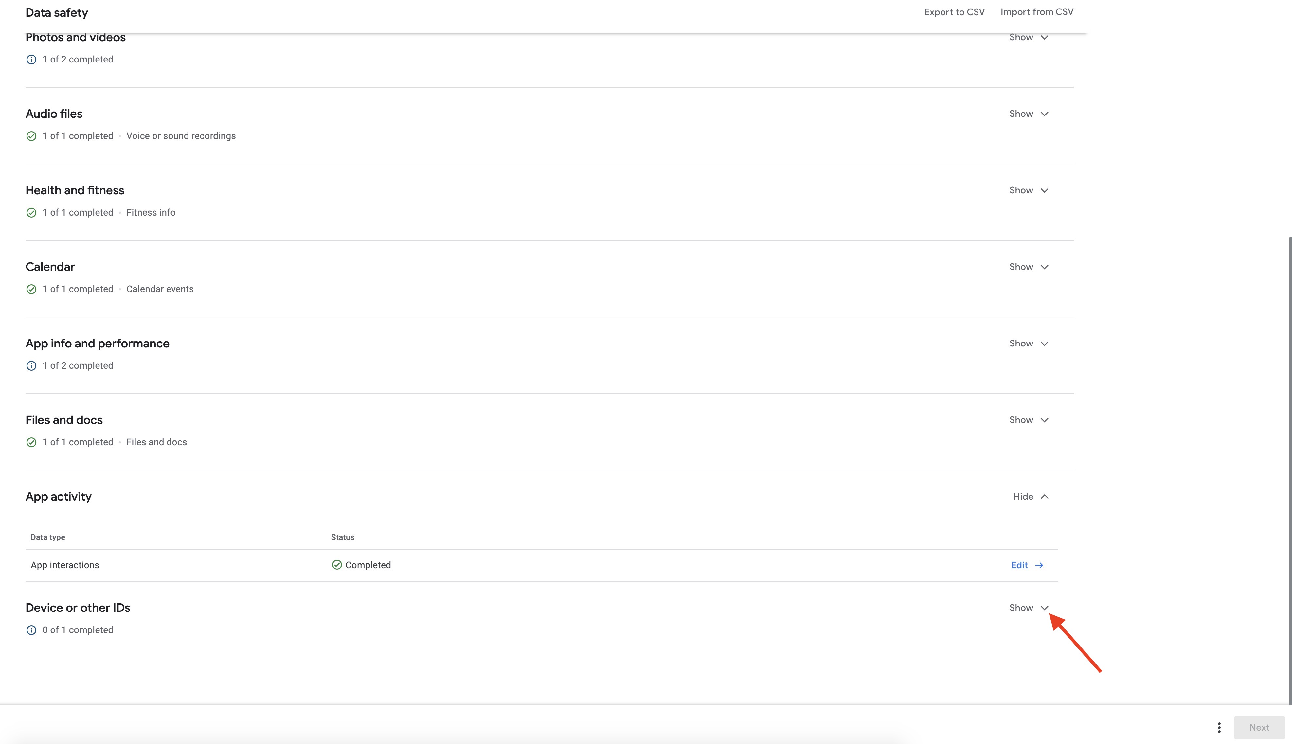The width and height of the screenshot is (1292, 744).
Task: Click the 'Audio files' heading
Action: (x=54, y=114)
